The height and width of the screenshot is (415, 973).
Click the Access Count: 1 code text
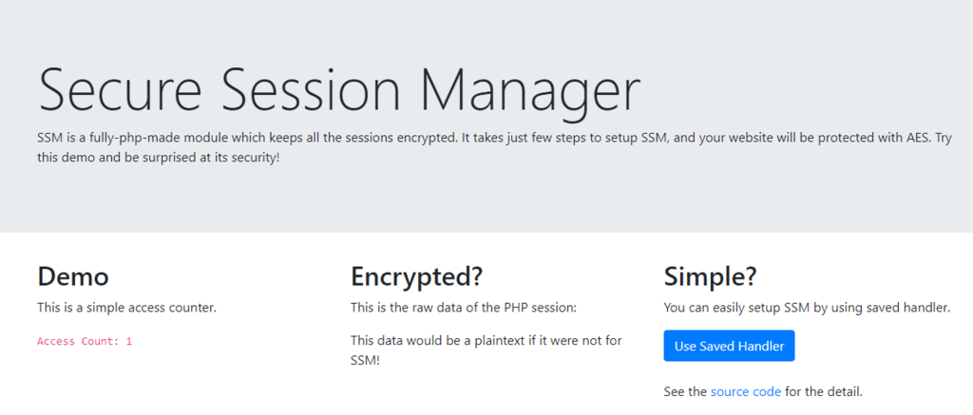click(85, 341)
